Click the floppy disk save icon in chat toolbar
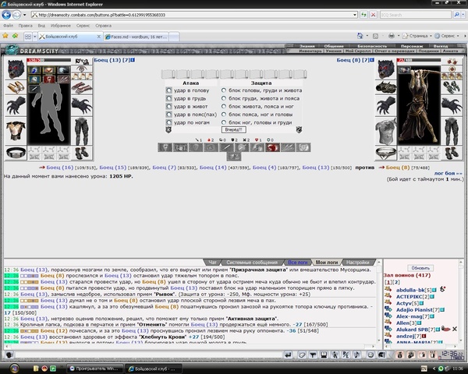Viewport: 468px width, 374px height. (324, 355)
